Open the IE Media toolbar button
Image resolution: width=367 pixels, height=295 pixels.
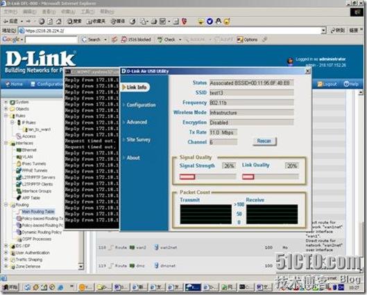pyautogui.click(x=118, y=21)
